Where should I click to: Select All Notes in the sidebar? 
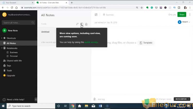tap(19, 43)
